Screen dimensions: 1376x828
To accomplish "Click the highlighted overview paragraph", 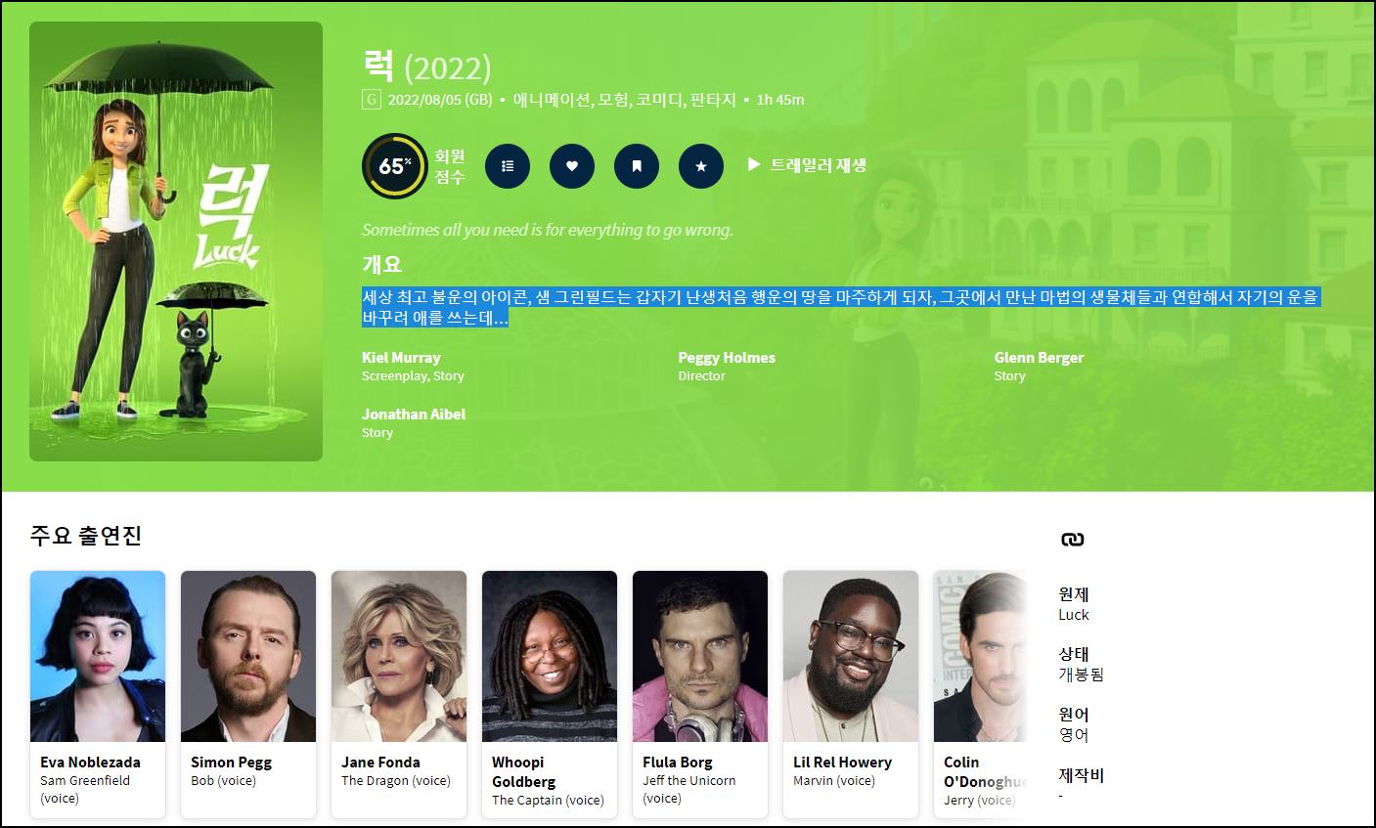I will click(x=841, y=307).
